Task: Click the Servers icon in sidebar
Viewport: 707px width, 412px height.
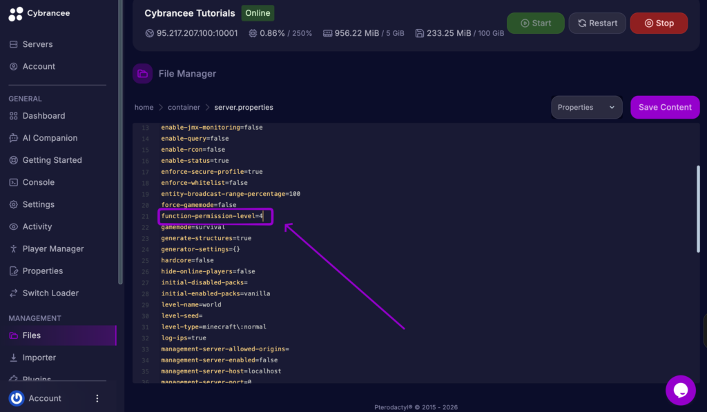Action: (x=14, y=44)
